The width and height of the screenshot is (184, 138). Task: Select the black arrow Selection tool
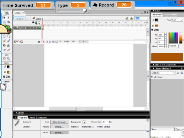tap(4, 18)
